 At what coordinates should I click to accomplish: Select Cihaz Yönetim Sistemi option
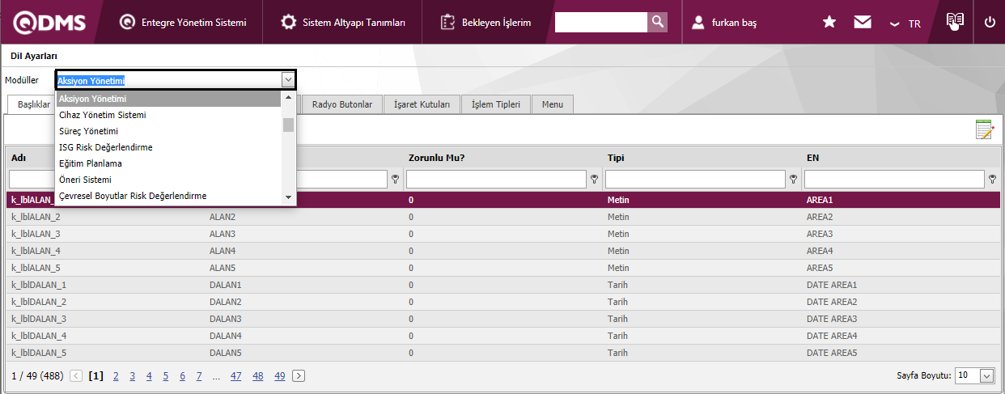click(x=168, y=115)
